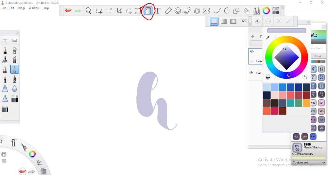Select the rectangular Selection tool
328x175 pixels.
click(x=99, y=11)
